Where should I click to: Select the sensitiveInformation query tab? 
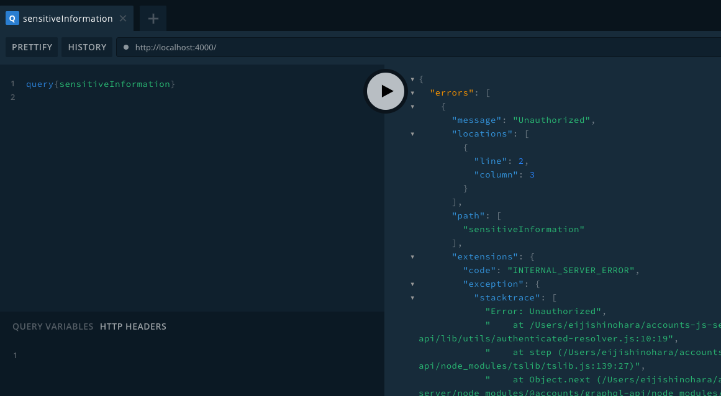pyautogui.click(x=67, y=19)
